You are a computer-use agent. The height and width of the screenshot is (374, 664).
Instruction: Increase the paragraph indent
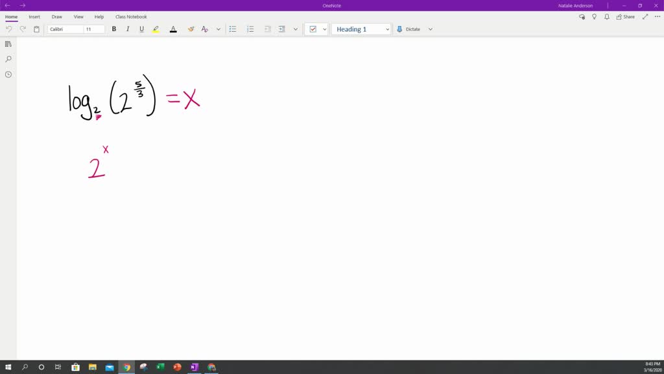pyautogui.click(x=281, y=29)
